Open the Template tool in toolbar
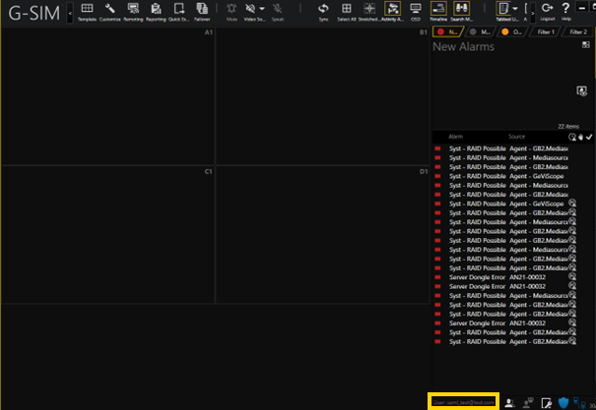The height and width of the screenshot is (410, 596). pyautogui.click(x=88, y=11)
